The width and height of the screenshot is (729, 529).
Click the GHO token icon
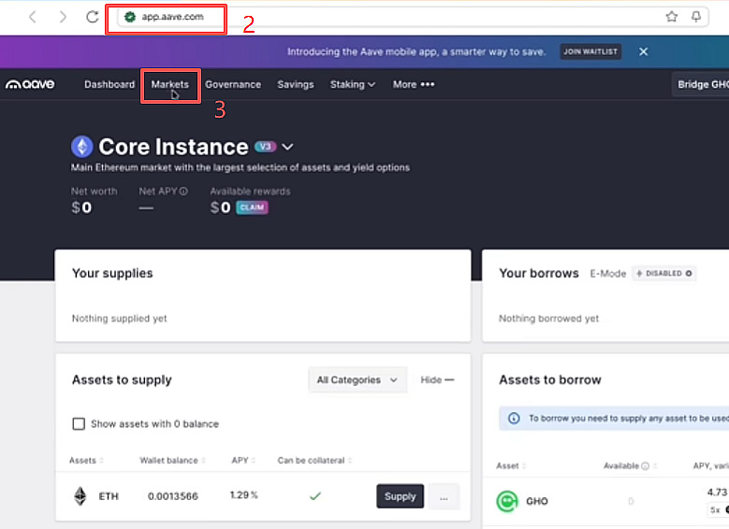[506, 502]
